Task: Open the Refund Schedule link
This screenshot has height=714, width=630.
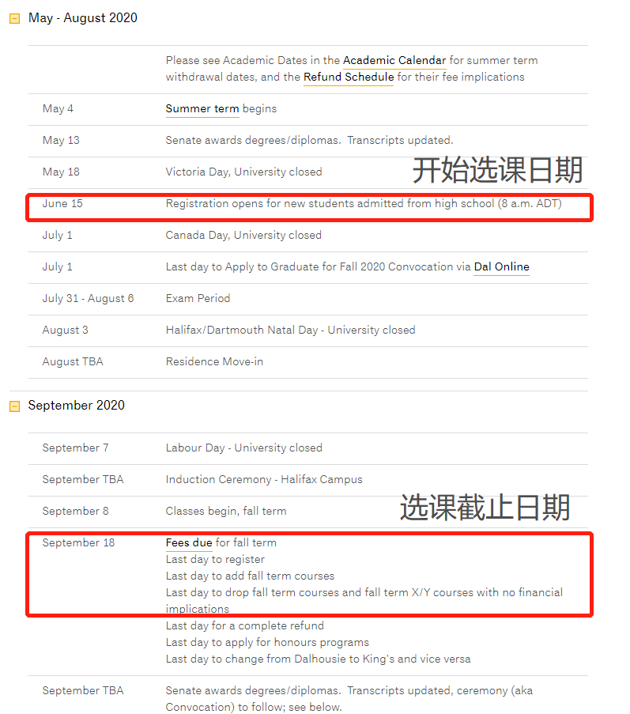Action: click(348, 77)
